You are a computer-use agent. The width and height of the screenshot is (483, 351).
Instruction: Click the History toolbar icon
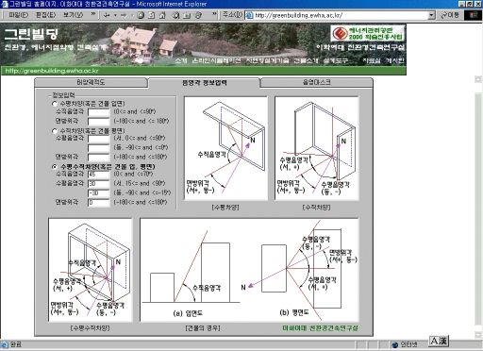198,15
